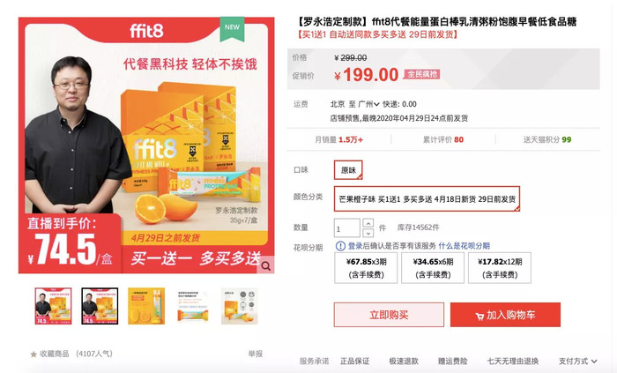This screenshot has height=373, width=617.
Task: Select the 原味 flavor option
Action: pyautogui.click(x=348, y=170)
